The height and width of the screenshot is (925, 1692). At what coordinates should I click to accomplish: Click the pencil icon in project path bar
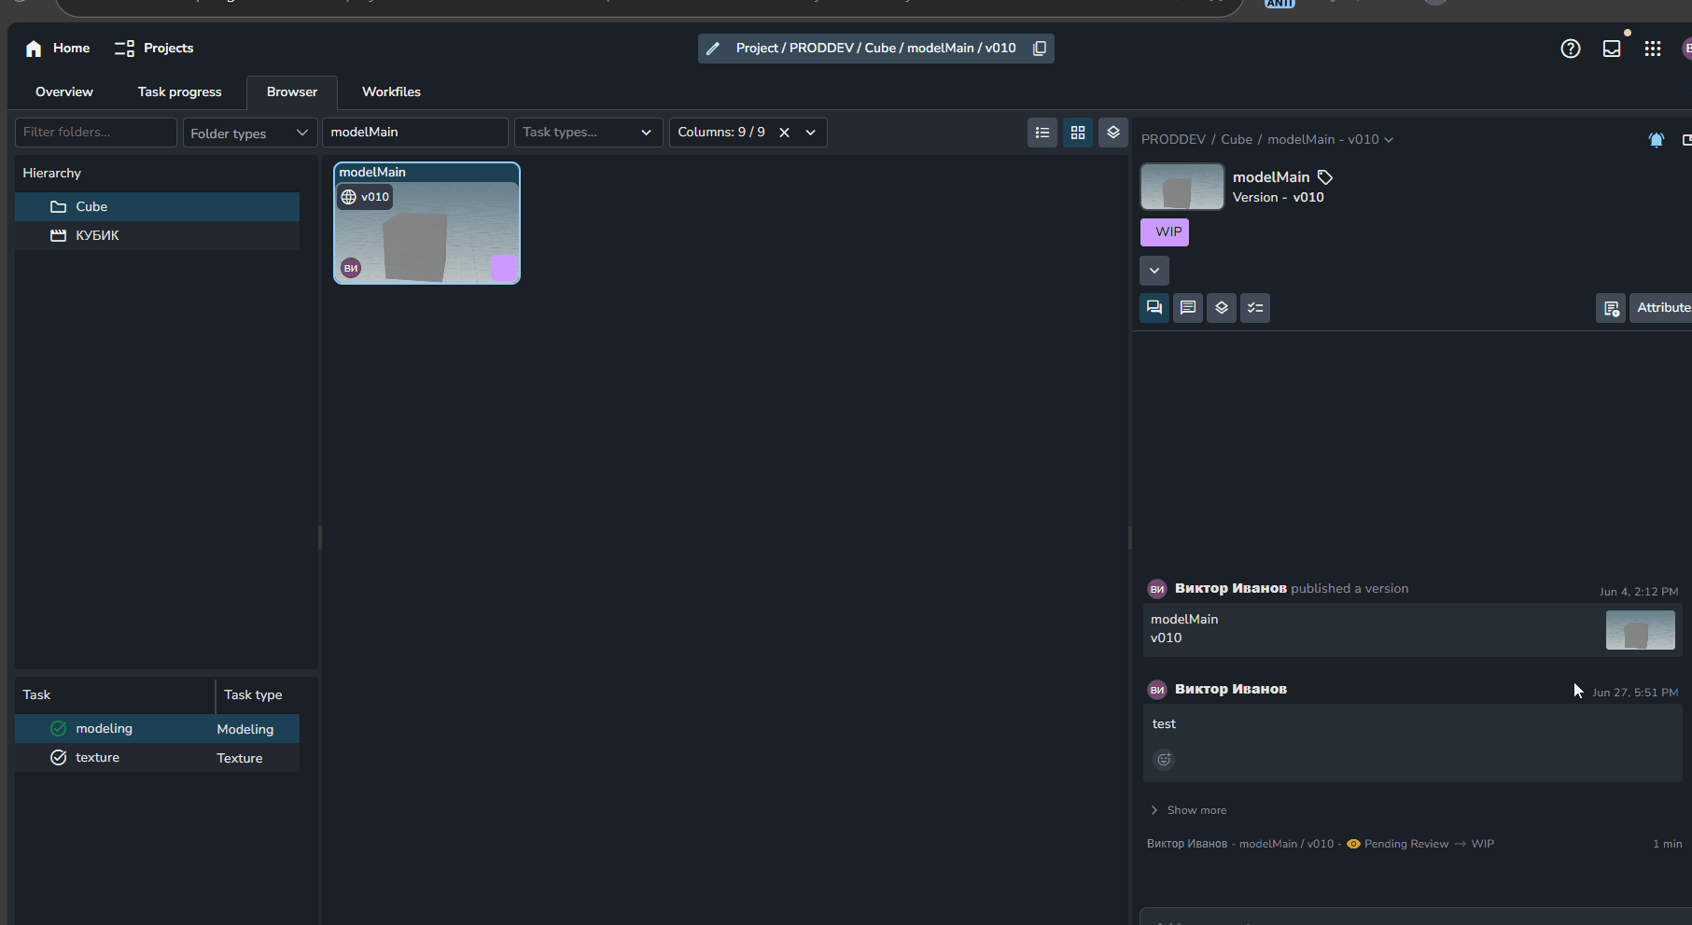pyautogui.click(x=713, y=49)
